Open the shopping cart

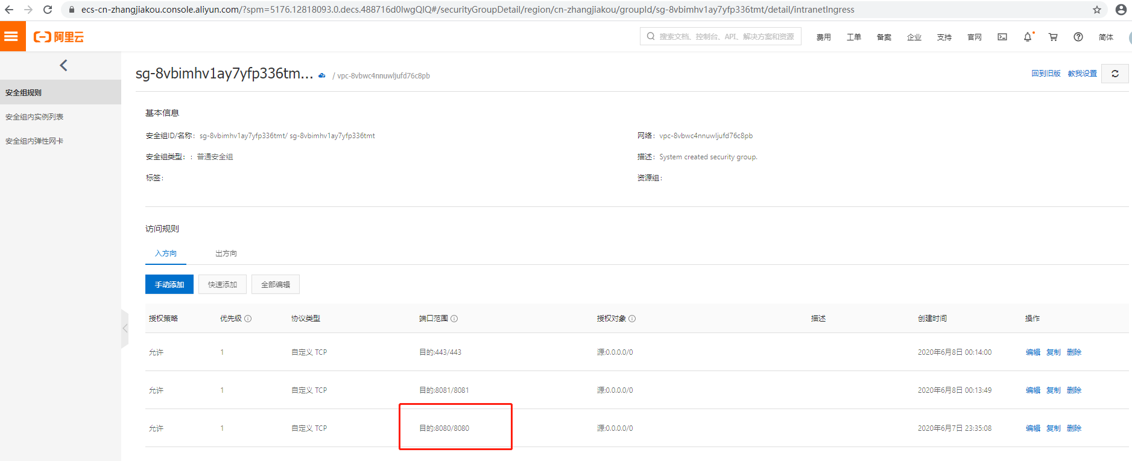click(1053, 37)
